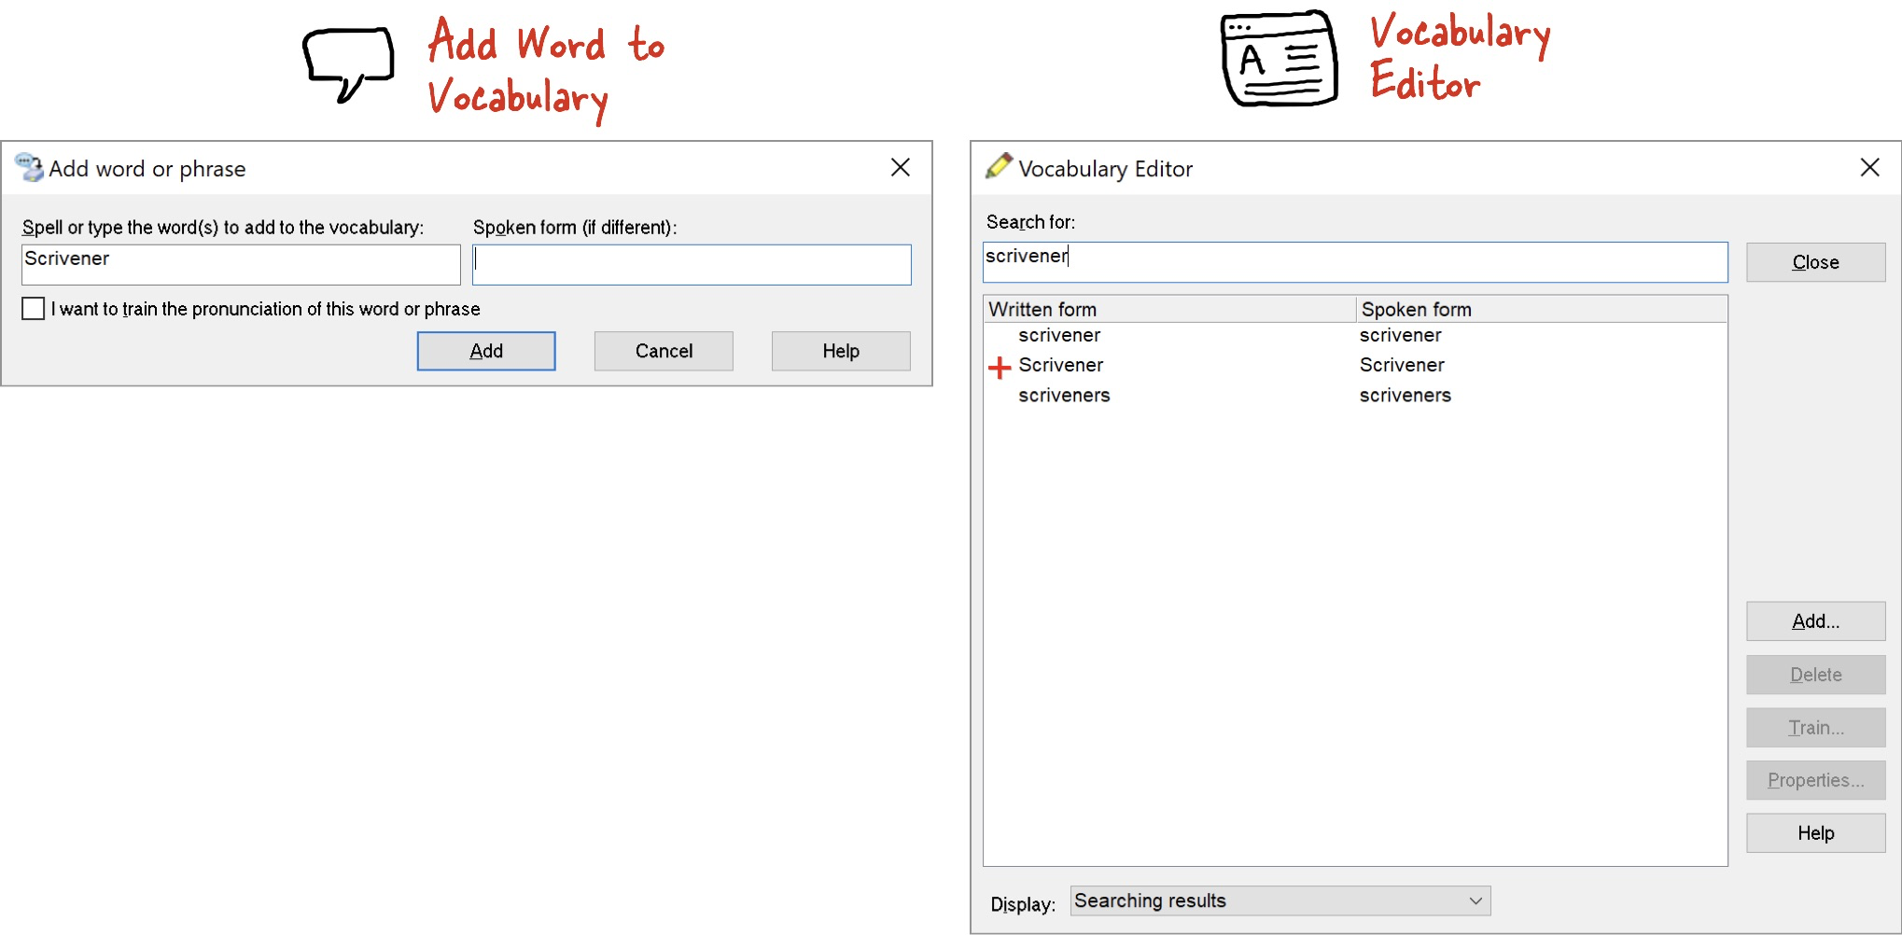Click the red plus icon beside Scrivener
Viewport: 1902px width, 935px height.
point(1000,368)
